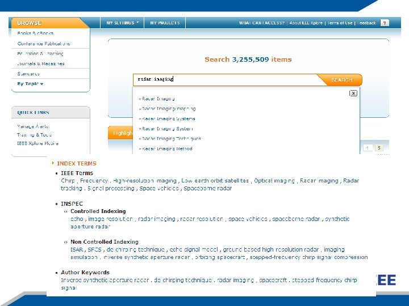The width and height of the screenshot is (409, 306).
Task: Click the Frequency IEEE term
Action: [x=94, y=181]
